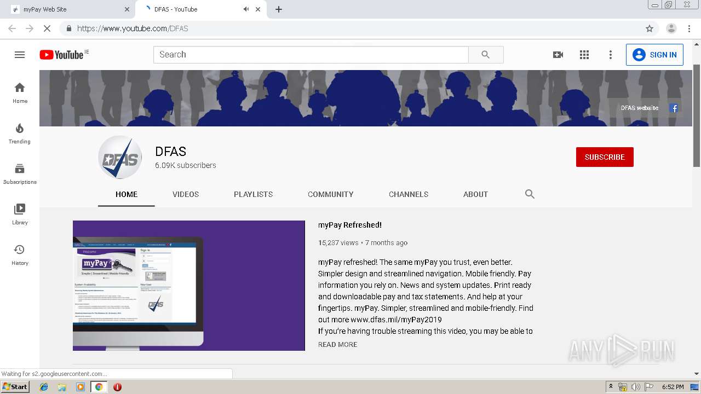The height and width of the screenshot is (394, 701).
Task: Click the taskbar clock showing 6:52 PM
Action: pos(673,387)
